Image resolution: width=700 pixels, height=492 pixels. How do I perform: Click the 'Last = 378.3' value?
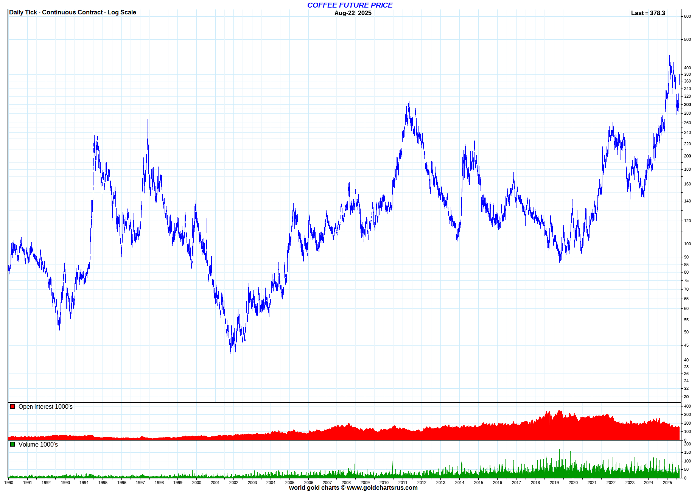pyautogui.click(x=648, y=13)
